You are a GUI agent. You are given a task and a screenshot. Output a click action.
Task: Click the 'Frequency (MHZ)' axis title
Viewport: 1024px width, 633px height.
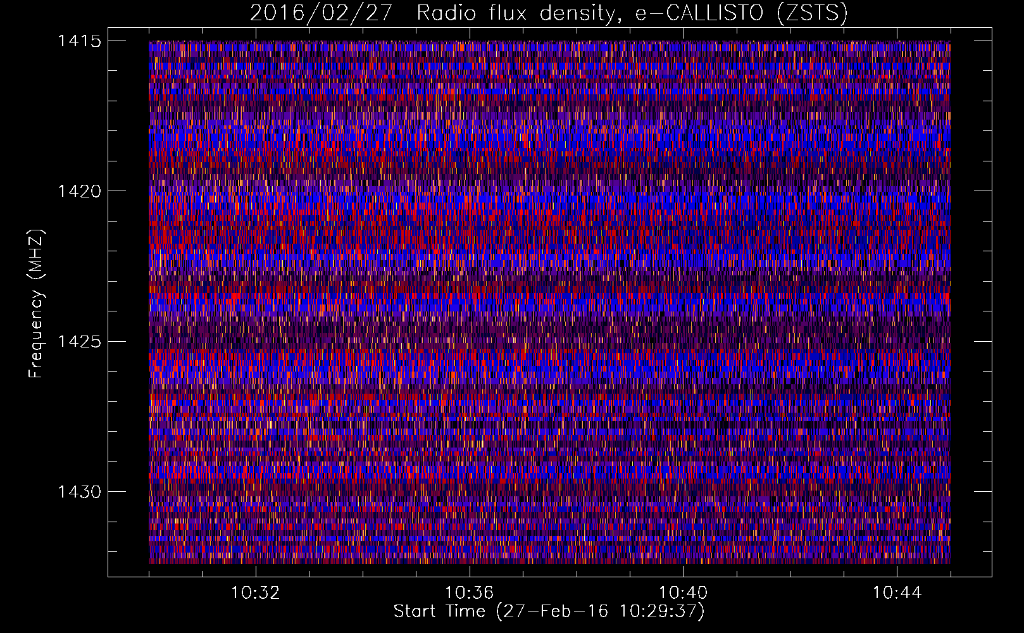click(x=37, y=304)
